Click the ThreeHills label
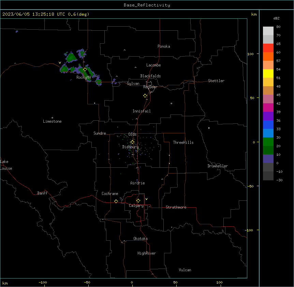Image resolution: width=294 pixels, height=287 pixels. [x=183, y=142]
